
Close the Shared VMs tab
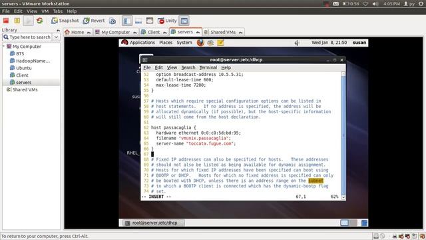(241, 33)
